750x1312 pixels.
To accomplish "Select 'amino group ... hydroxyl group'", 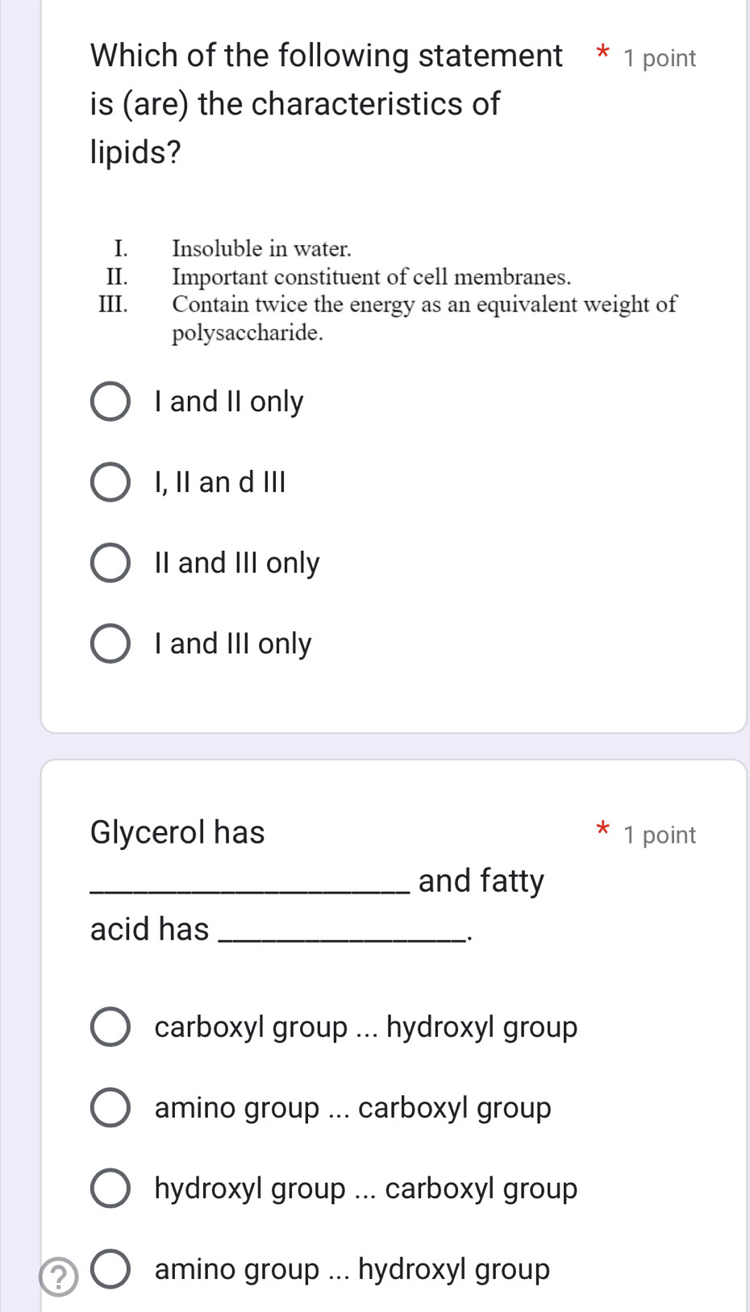I will coord(110,1268).
